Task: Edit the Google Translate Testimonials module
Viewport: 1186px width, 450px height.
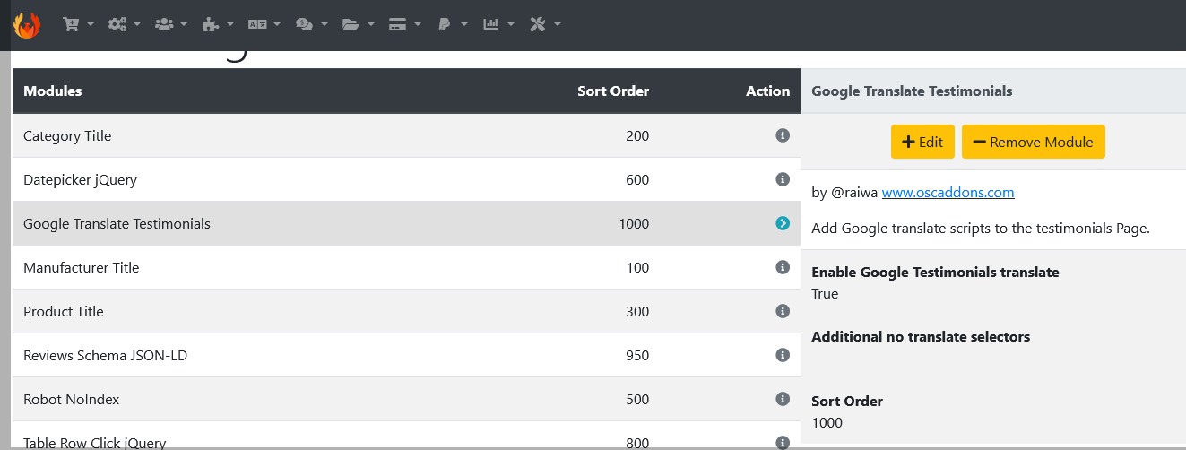Action: [x=922, y=142]
